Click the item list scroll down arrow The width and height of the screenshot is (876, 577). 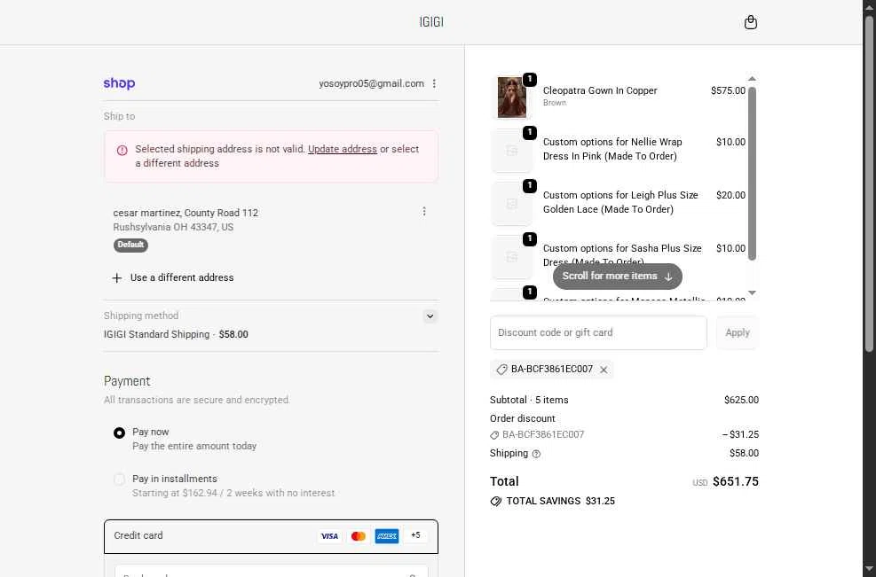point(752,293)
